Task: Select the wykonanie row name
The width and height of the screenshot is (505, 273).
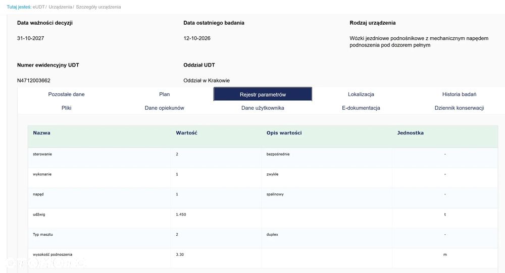Action: pyautogui.click(x=42, y=174)
